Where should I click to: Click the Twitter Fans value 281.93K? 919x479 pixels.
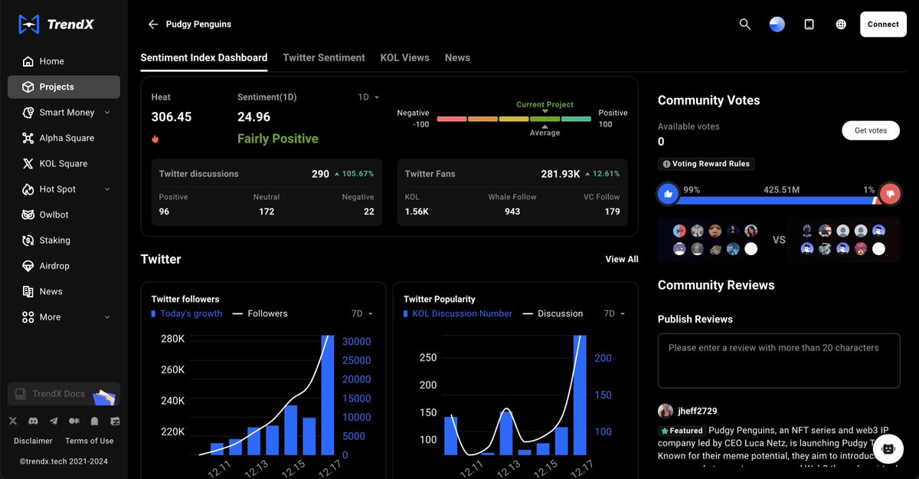(561, 174)
